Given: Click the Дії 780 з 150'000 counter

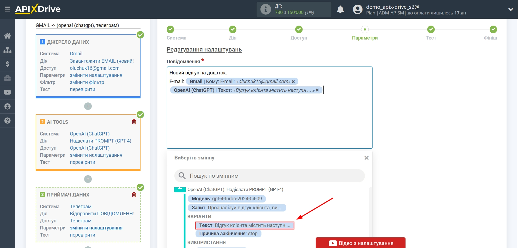Looking at the screenshot, I should coord(294,10).
